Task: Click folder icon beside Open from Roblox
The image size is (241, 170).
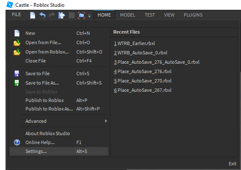Action: 17,52
